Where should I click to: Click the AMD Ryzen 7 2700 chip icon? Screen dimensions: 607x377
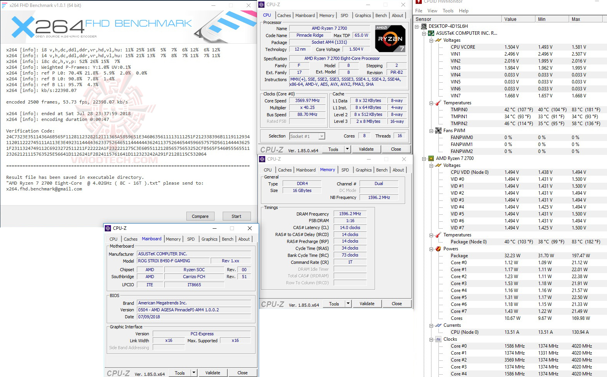coord(431,158)
